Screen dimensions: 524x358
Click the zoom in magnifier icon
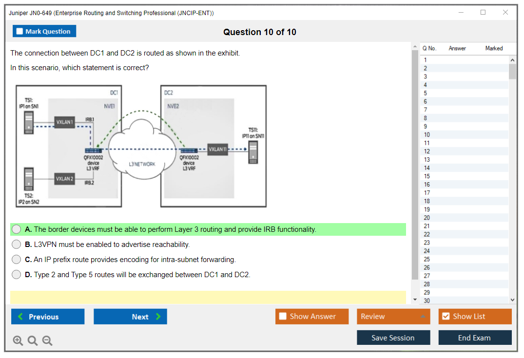click(18, 341)
